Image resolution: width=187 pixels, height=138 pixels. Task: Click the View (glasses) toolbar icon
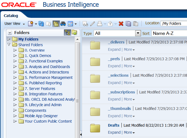pos(85,24)
